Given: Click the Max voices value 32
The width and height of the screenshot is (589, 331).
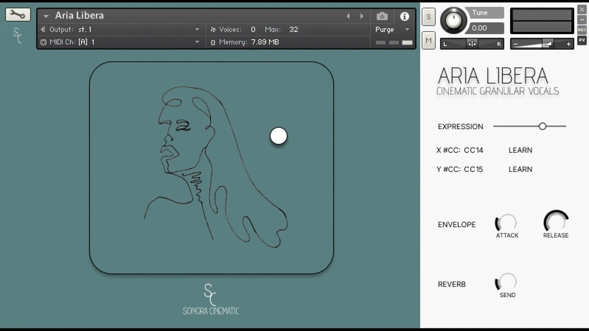Looking at the screenshot, I should click(294, 29).
